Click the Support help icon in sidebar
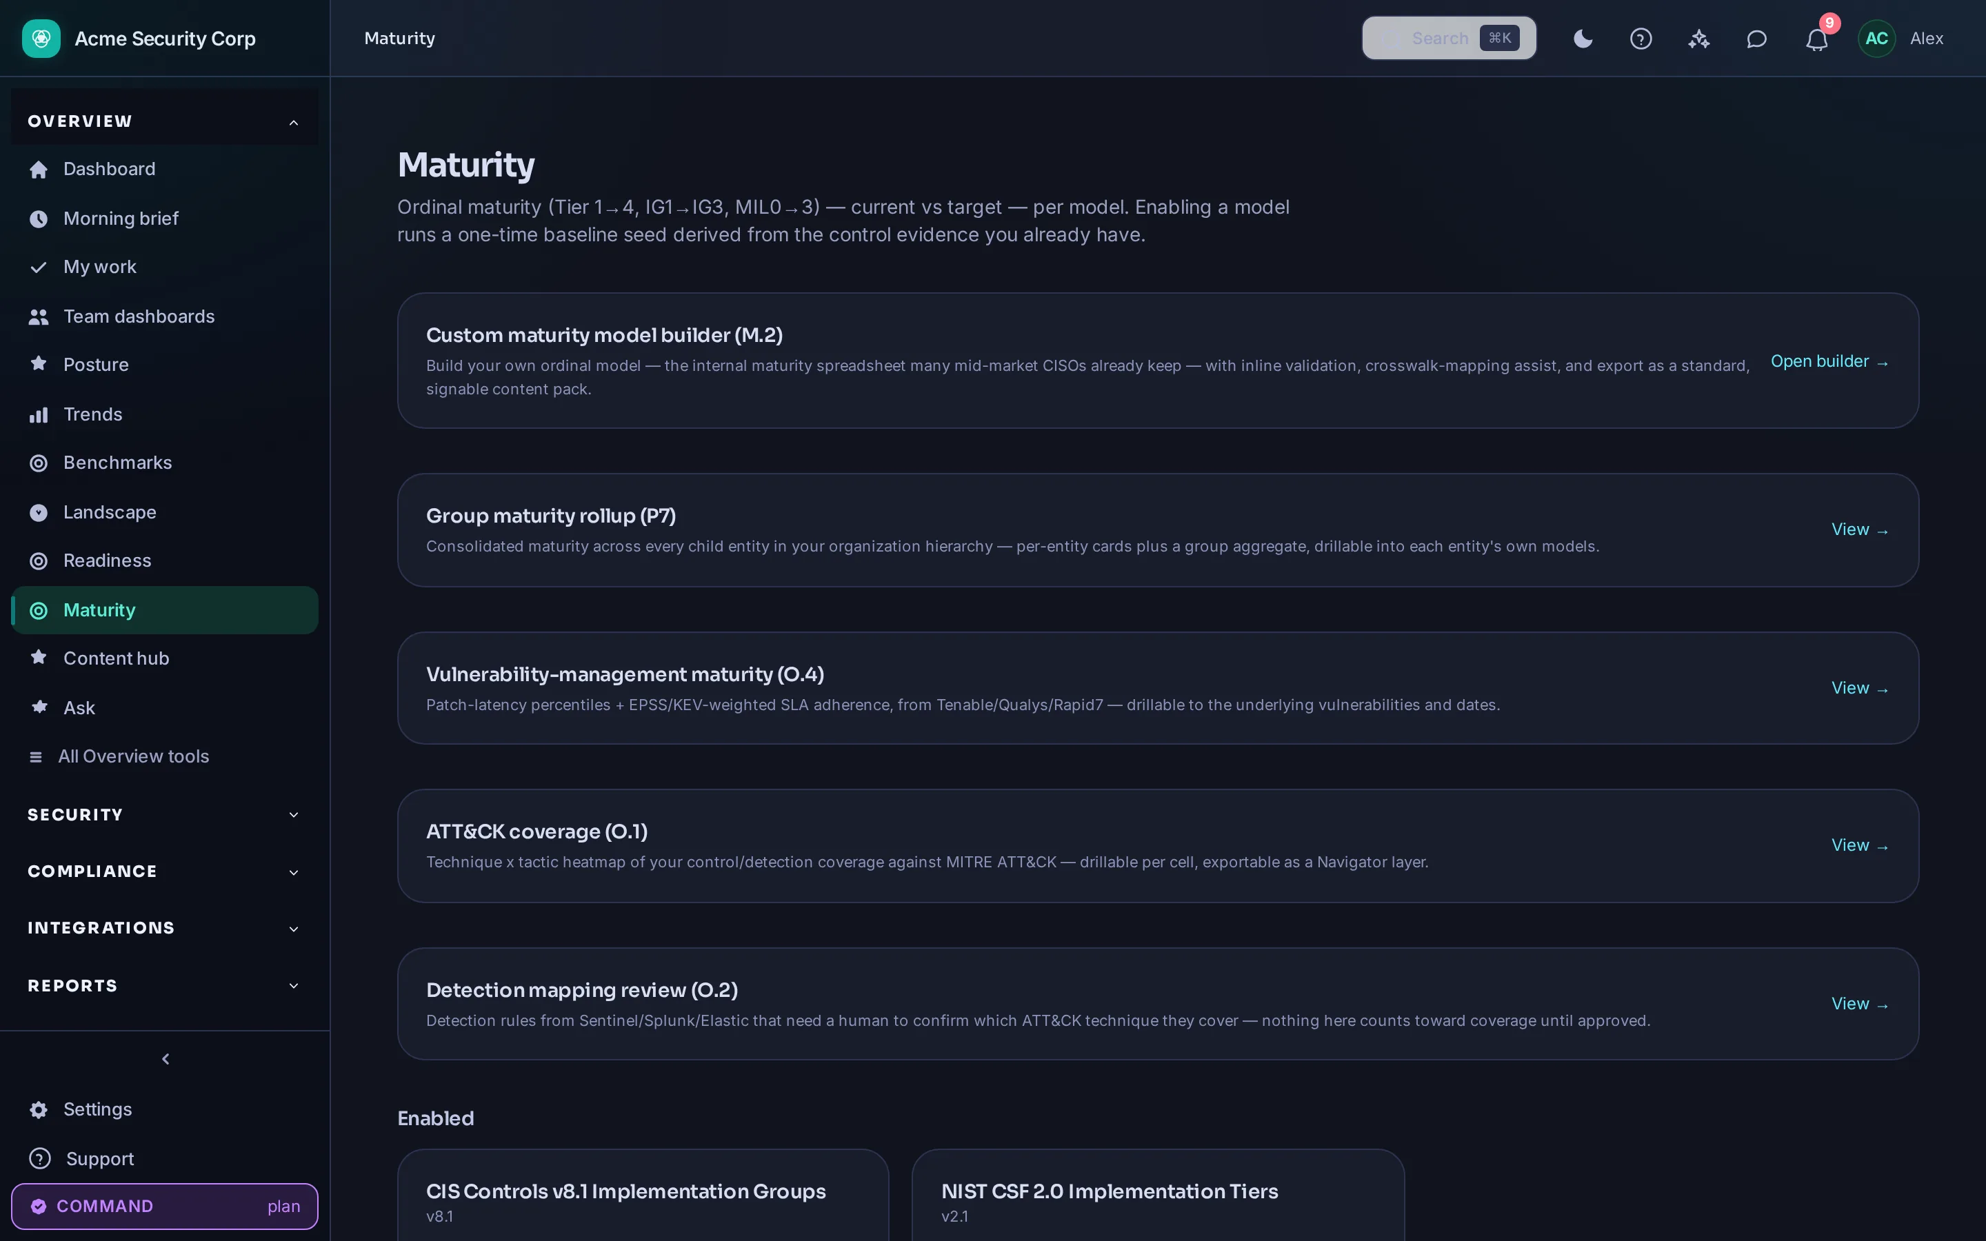 (39, 1158)
